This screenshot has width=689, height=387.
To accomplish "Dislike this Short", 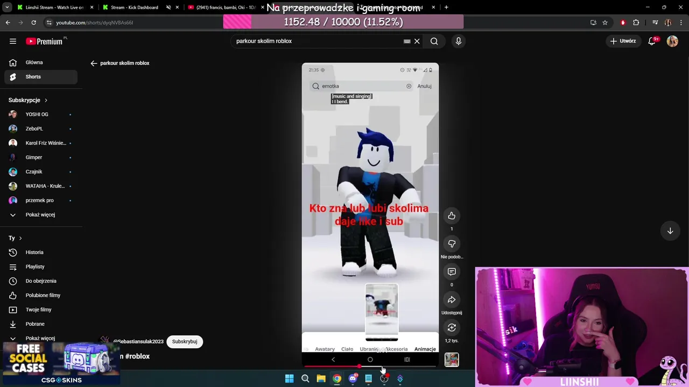I will 452,243.
